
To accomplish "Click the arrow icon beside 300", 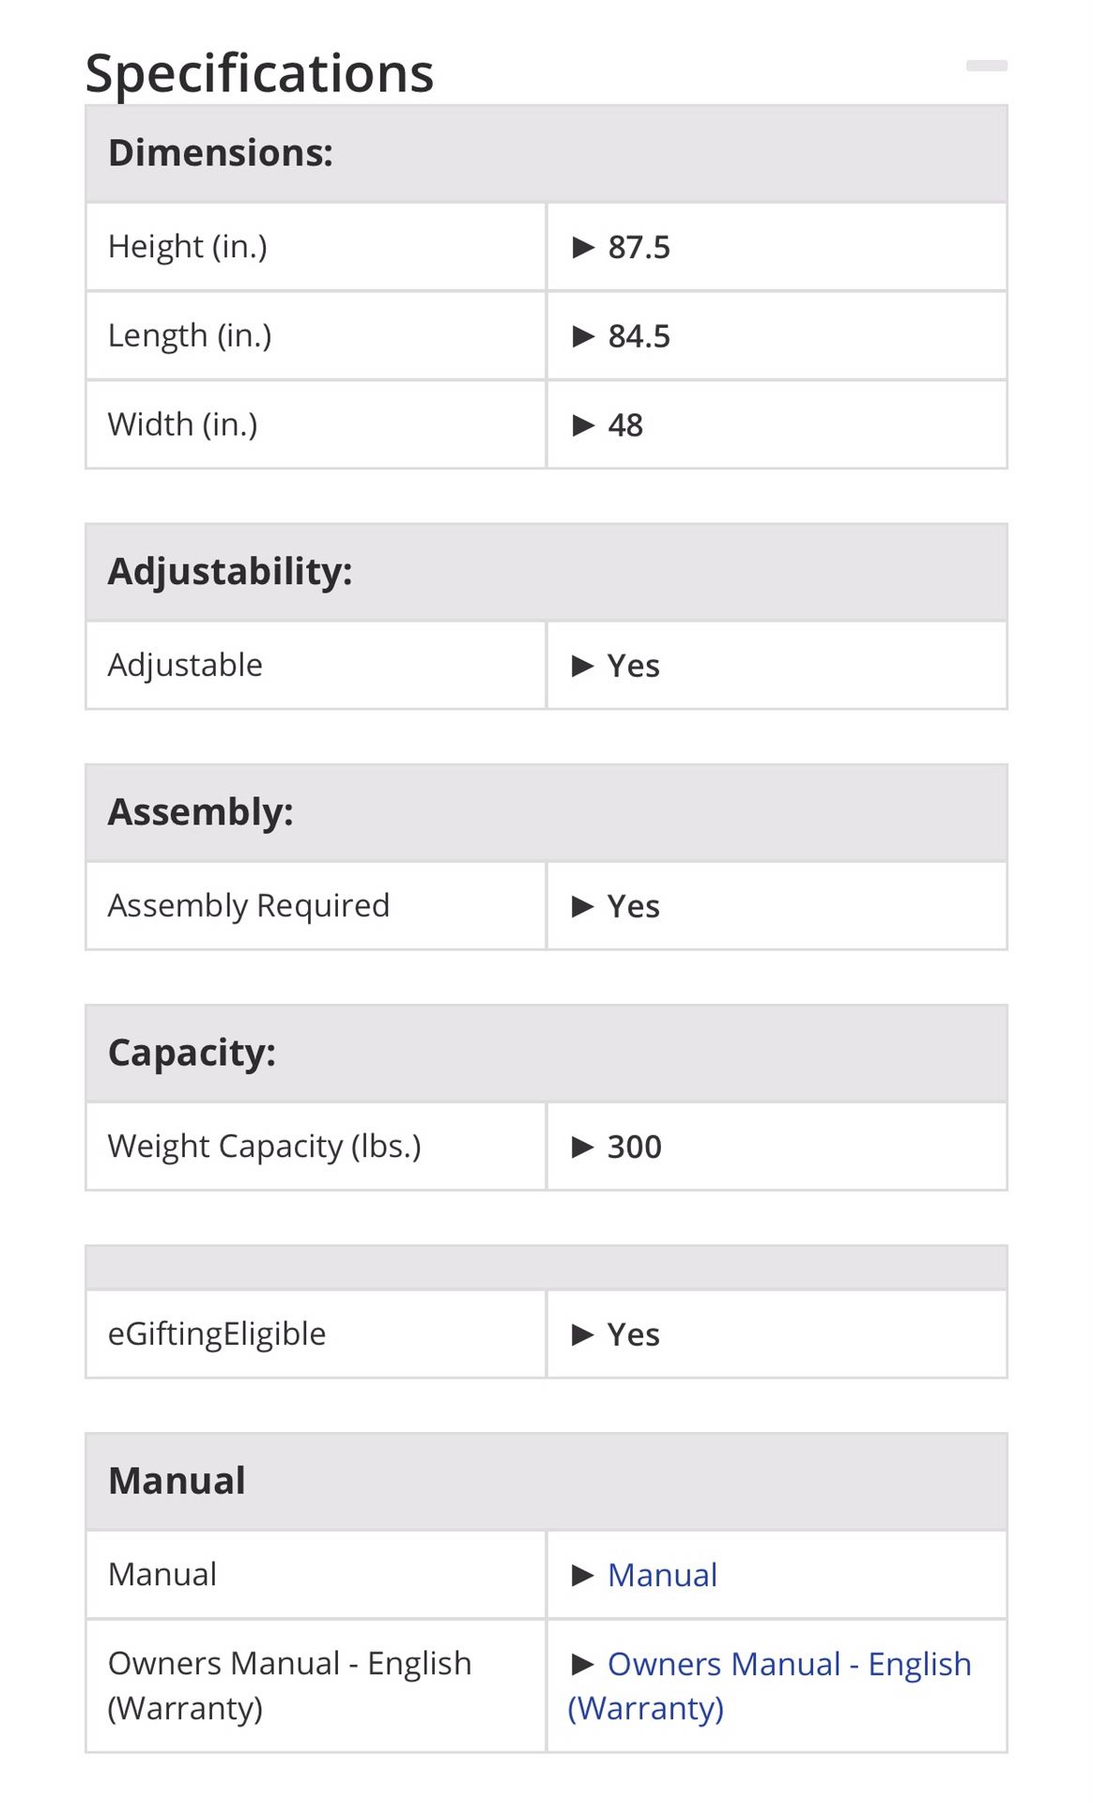I will (583, 1147).
